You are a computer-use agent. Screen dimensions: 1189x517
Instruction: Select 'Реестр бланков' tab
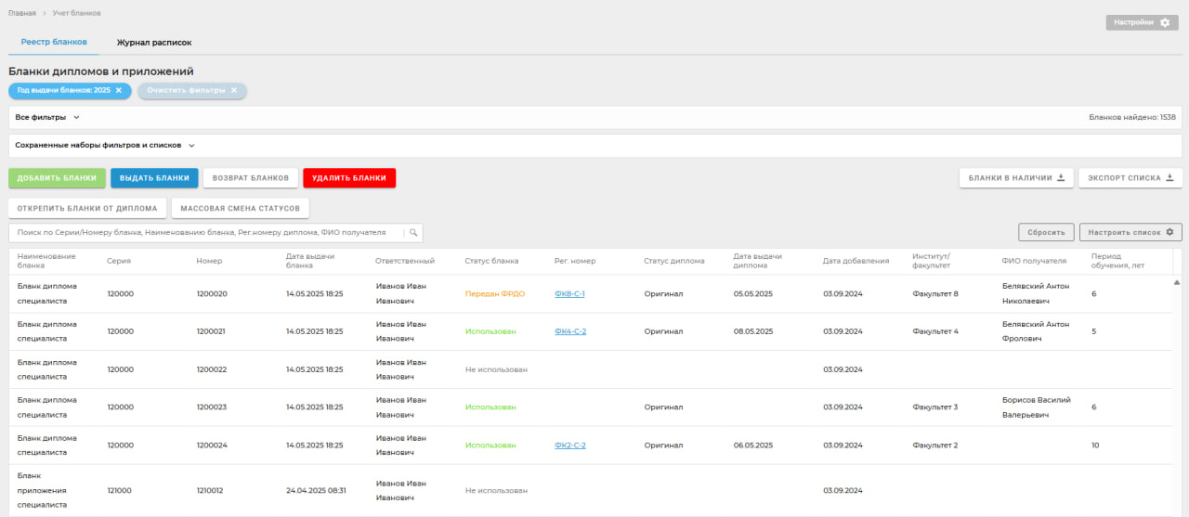pyautogui.click(x=54, y=43)
